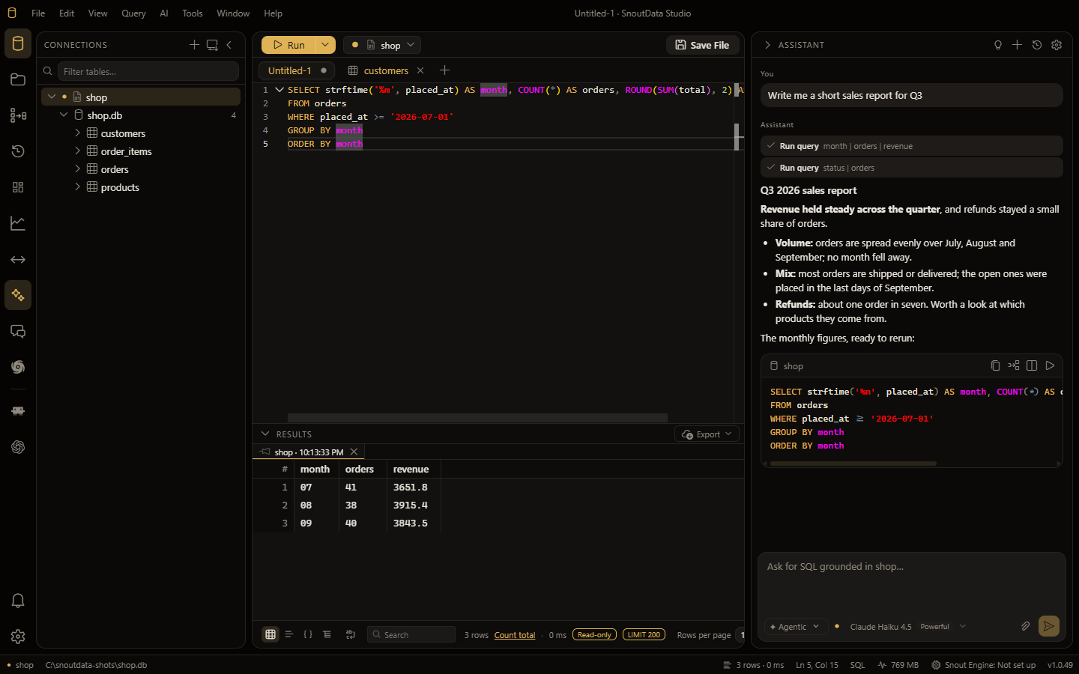Image resolution: width=1079 pixels, height=674 pixels.
Task: Collapse the shop.db database node
Action: point(64,115)
